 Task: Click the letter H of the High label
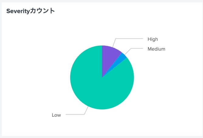[x=149, y=39]
